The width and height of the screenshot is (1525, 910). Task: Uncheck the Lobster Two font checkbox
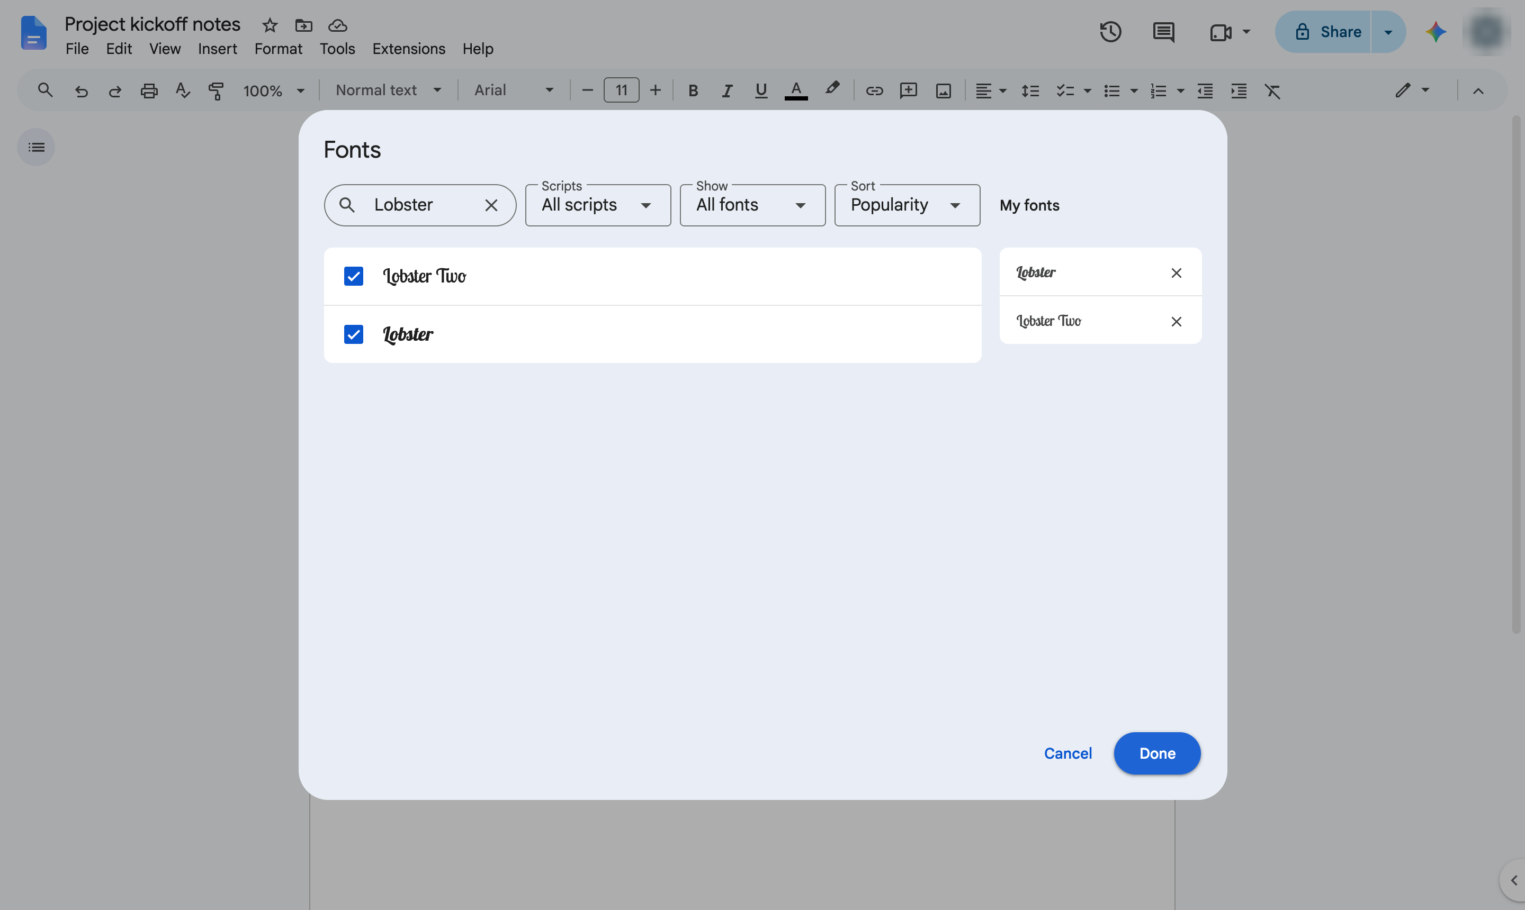click(x=354, y=276)
